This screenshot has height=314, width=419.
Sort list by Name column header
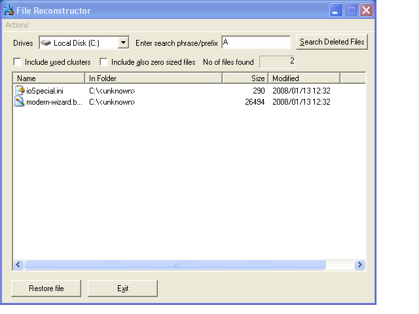(49, 78)
